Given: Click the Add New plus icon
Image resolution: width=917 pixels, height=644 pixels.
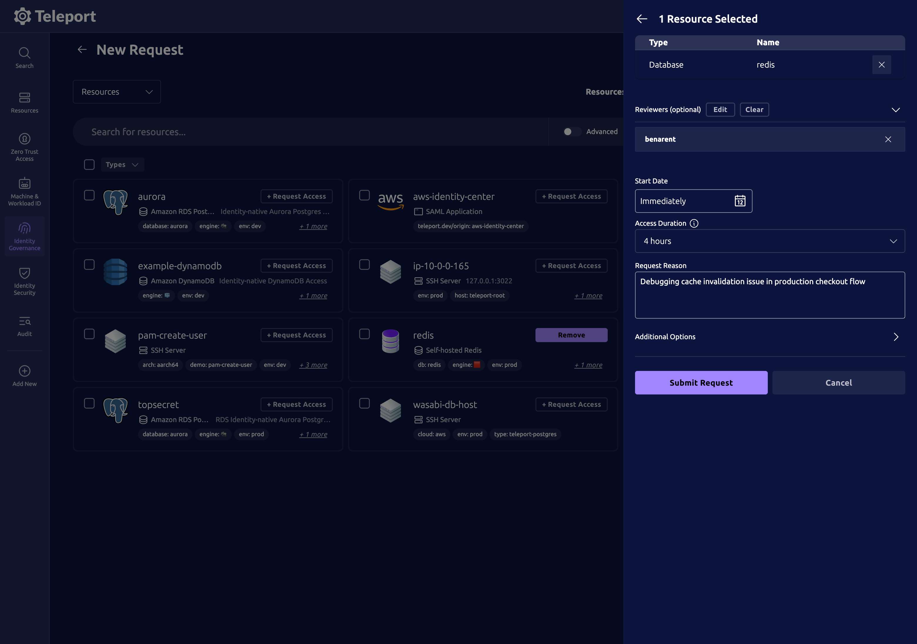Looking at the screenshot, I should pyautogui.click(x=24, y=371).
